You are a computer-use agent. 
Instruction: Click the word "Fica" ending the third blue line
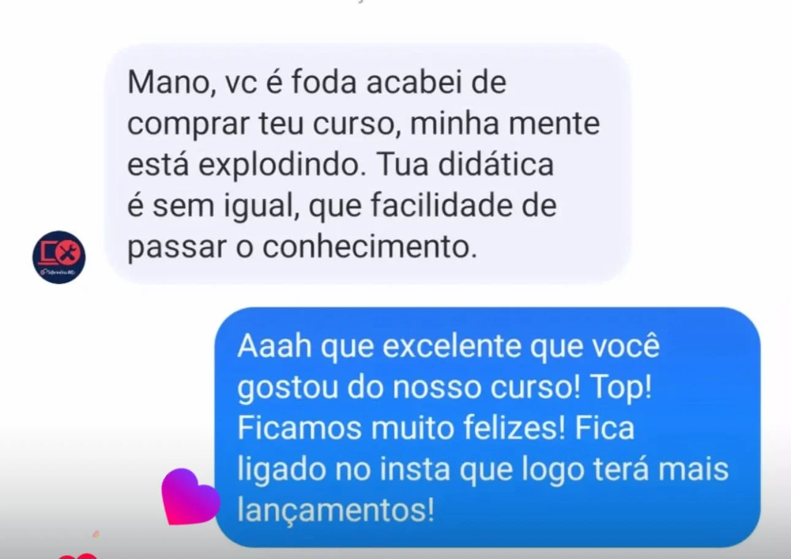(604, 428)
